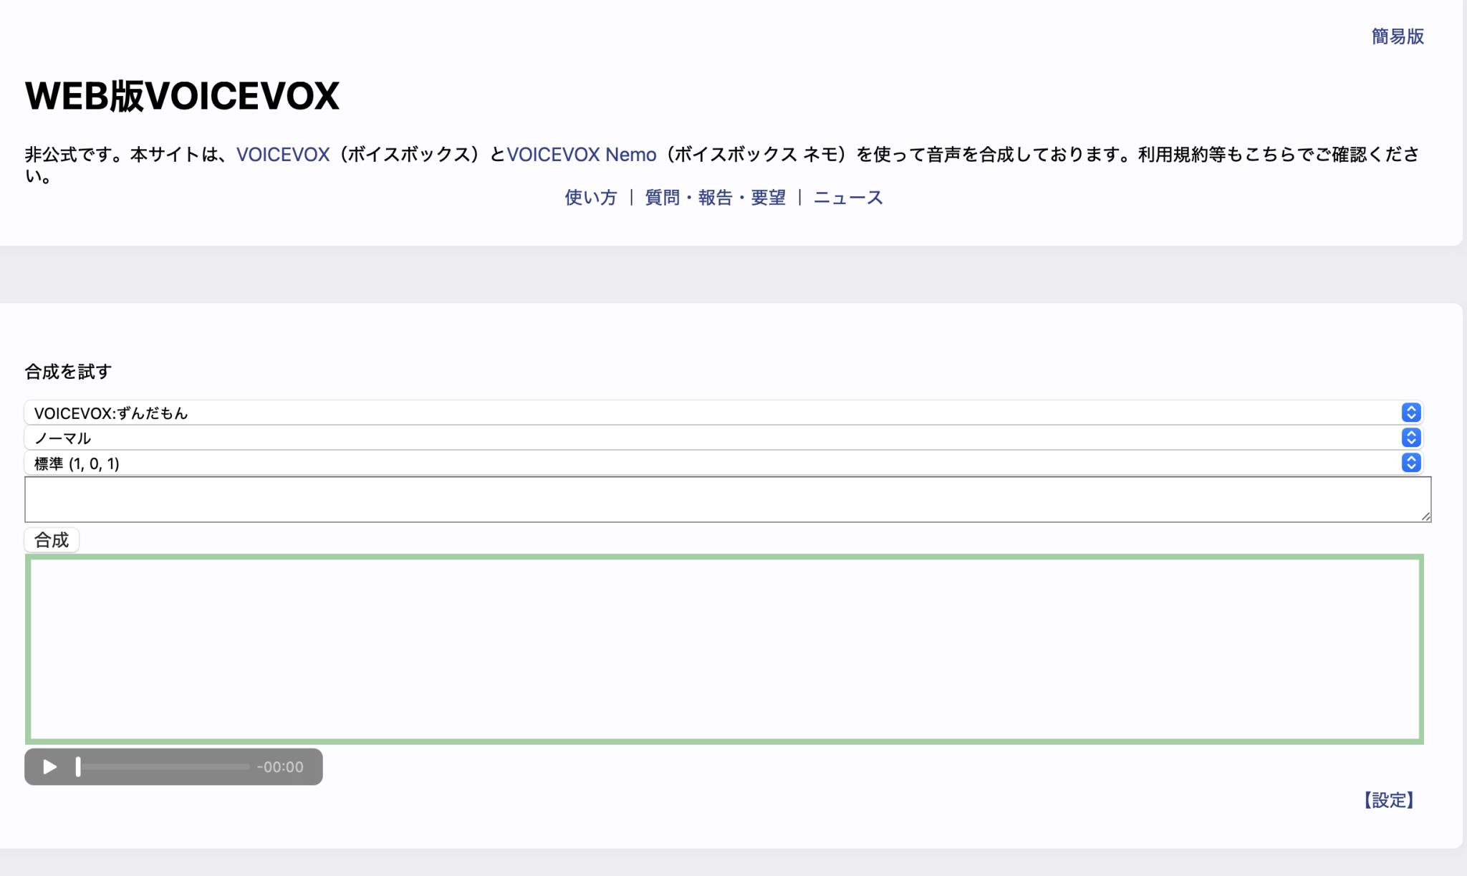Screen dimensions: 1467x876
Task: Click the 合成 synthesize button
Action: [52, 540]
